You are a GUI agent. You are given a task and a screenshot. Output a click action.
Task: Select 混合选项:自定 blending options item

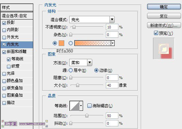coord(17,16)
